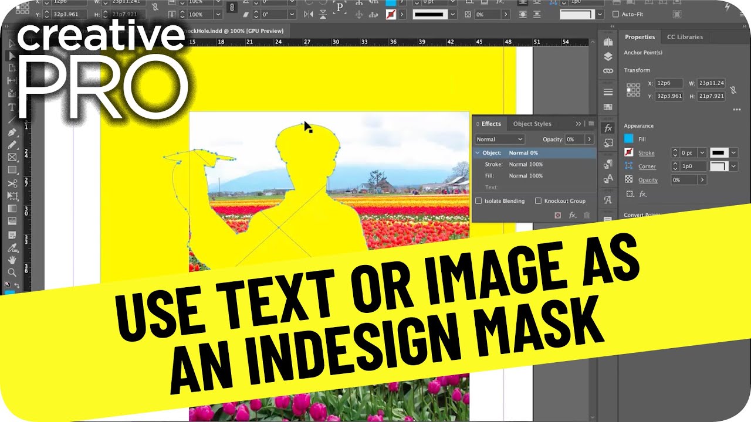The width and height of the screenshot is (751, 422).
Task: Select the Zoom magnifier tool
Action: coord(12,273)
